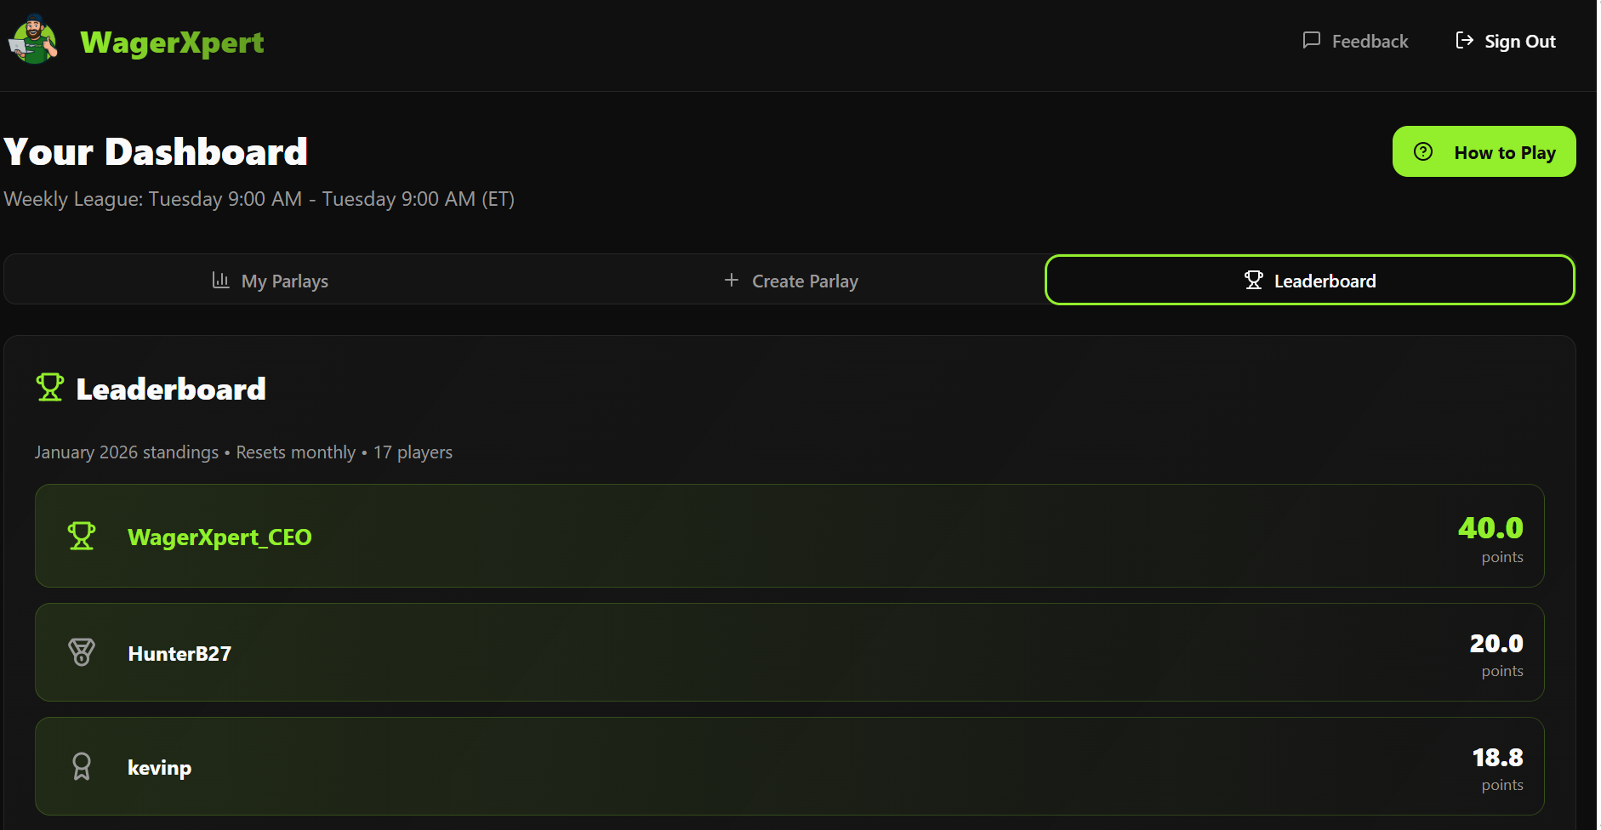Click the Feedback speech bubble icon
The width and height of the screenshot is (1601, 830).
coord(1313,40)
